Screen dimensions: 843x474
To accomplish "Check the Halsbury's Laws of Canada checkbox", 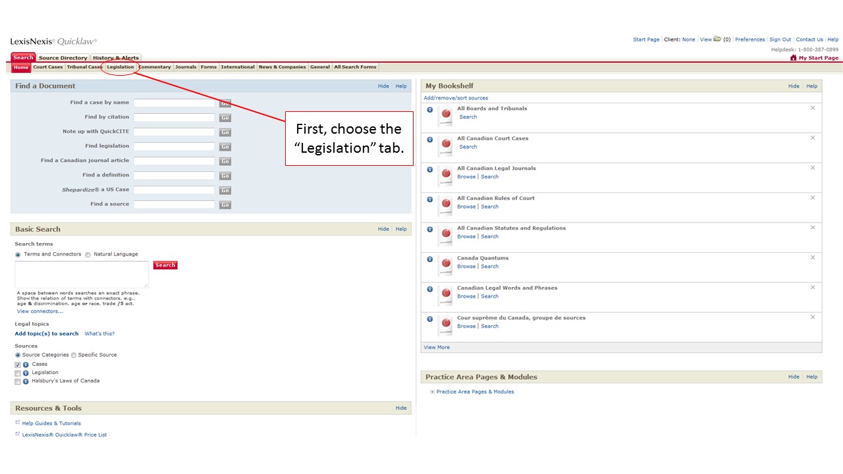I will click(18, 381).
